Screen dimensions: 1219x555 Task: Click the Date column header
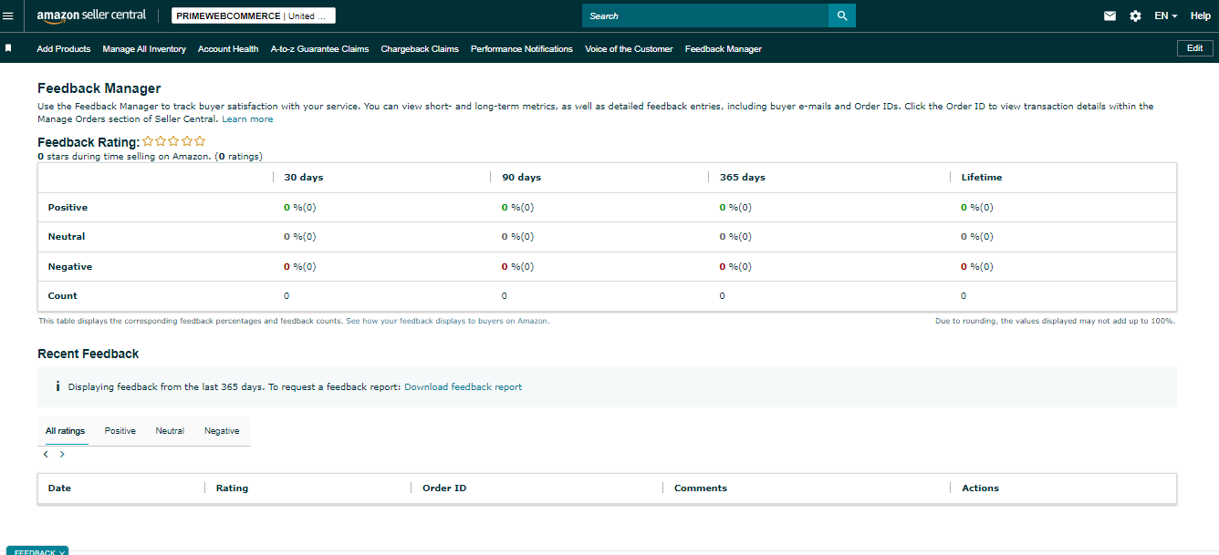tap(59, 488)
